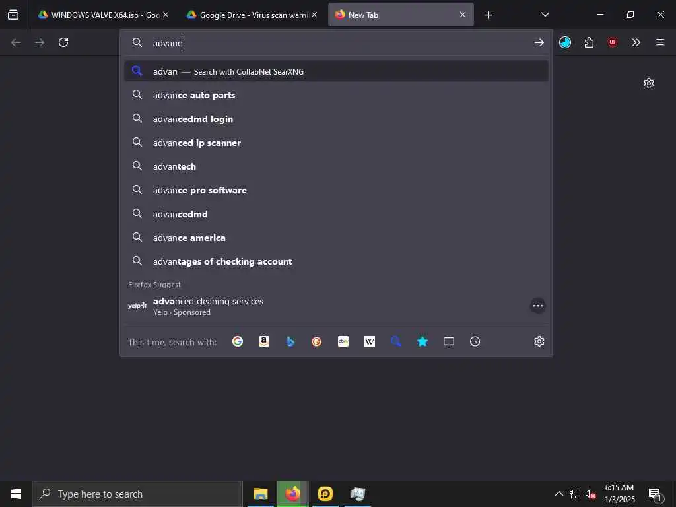Image resolution: width=676 pixels, height=507 pixels.
Task: Select the plain advancedmd suggestion
Action: click(x=336, y=214)
